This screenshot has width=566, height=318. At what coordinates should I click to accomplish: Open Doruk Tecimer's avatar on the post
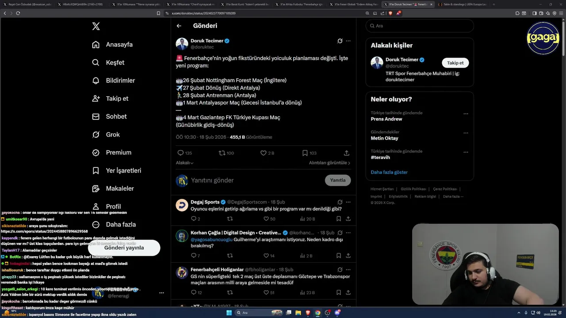(182, 44)
